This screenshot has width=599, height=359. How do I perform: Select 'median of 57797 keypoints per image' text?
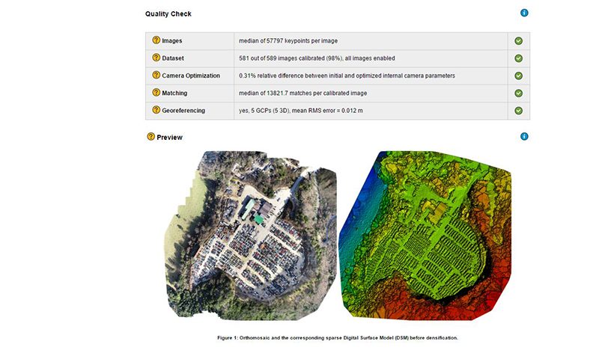[x=288, y=41]
